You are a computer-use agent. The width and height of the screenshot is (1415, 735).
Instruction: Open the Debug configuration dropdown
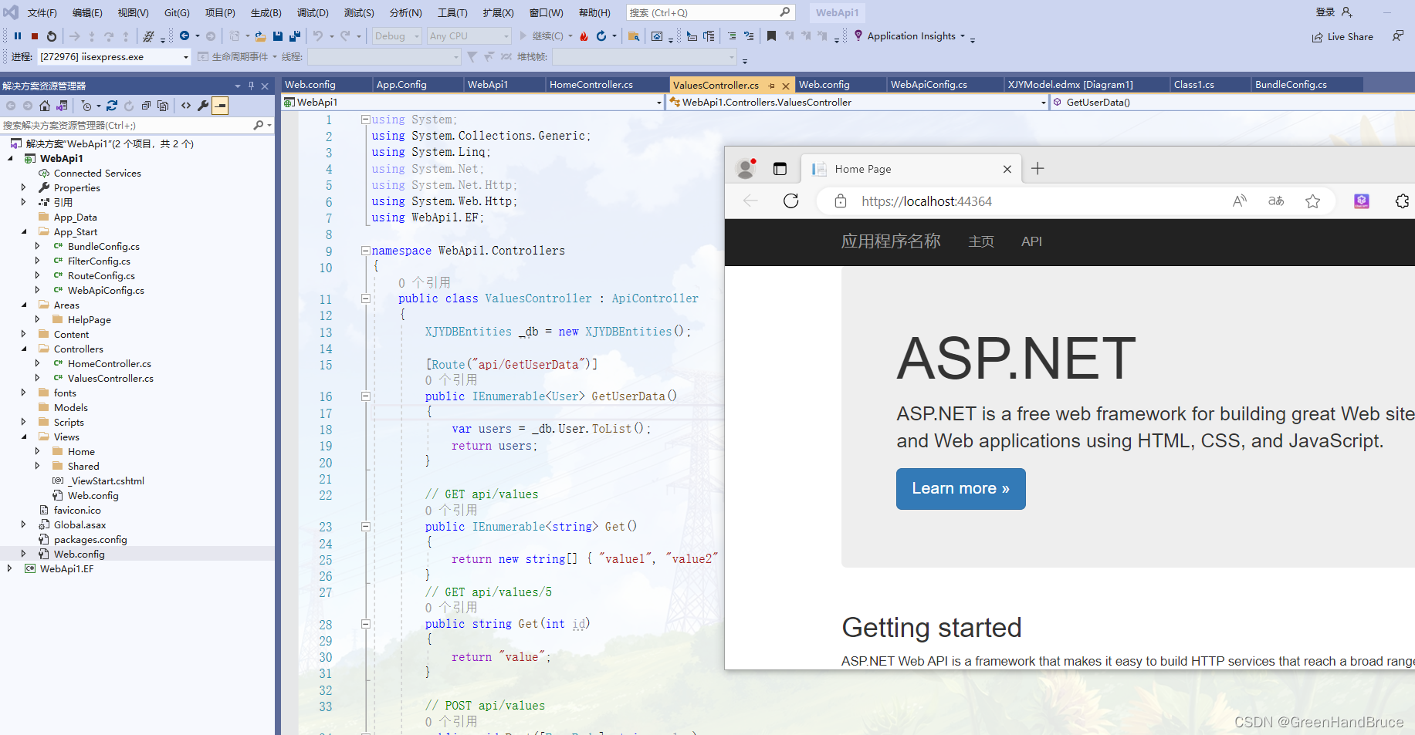click(x=397, y=36)
